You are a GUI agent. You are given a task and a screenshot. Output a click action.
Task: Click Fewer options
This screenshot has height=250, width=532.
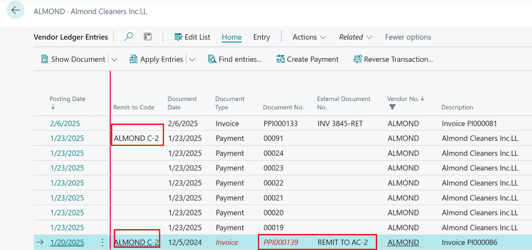[408, 37]
